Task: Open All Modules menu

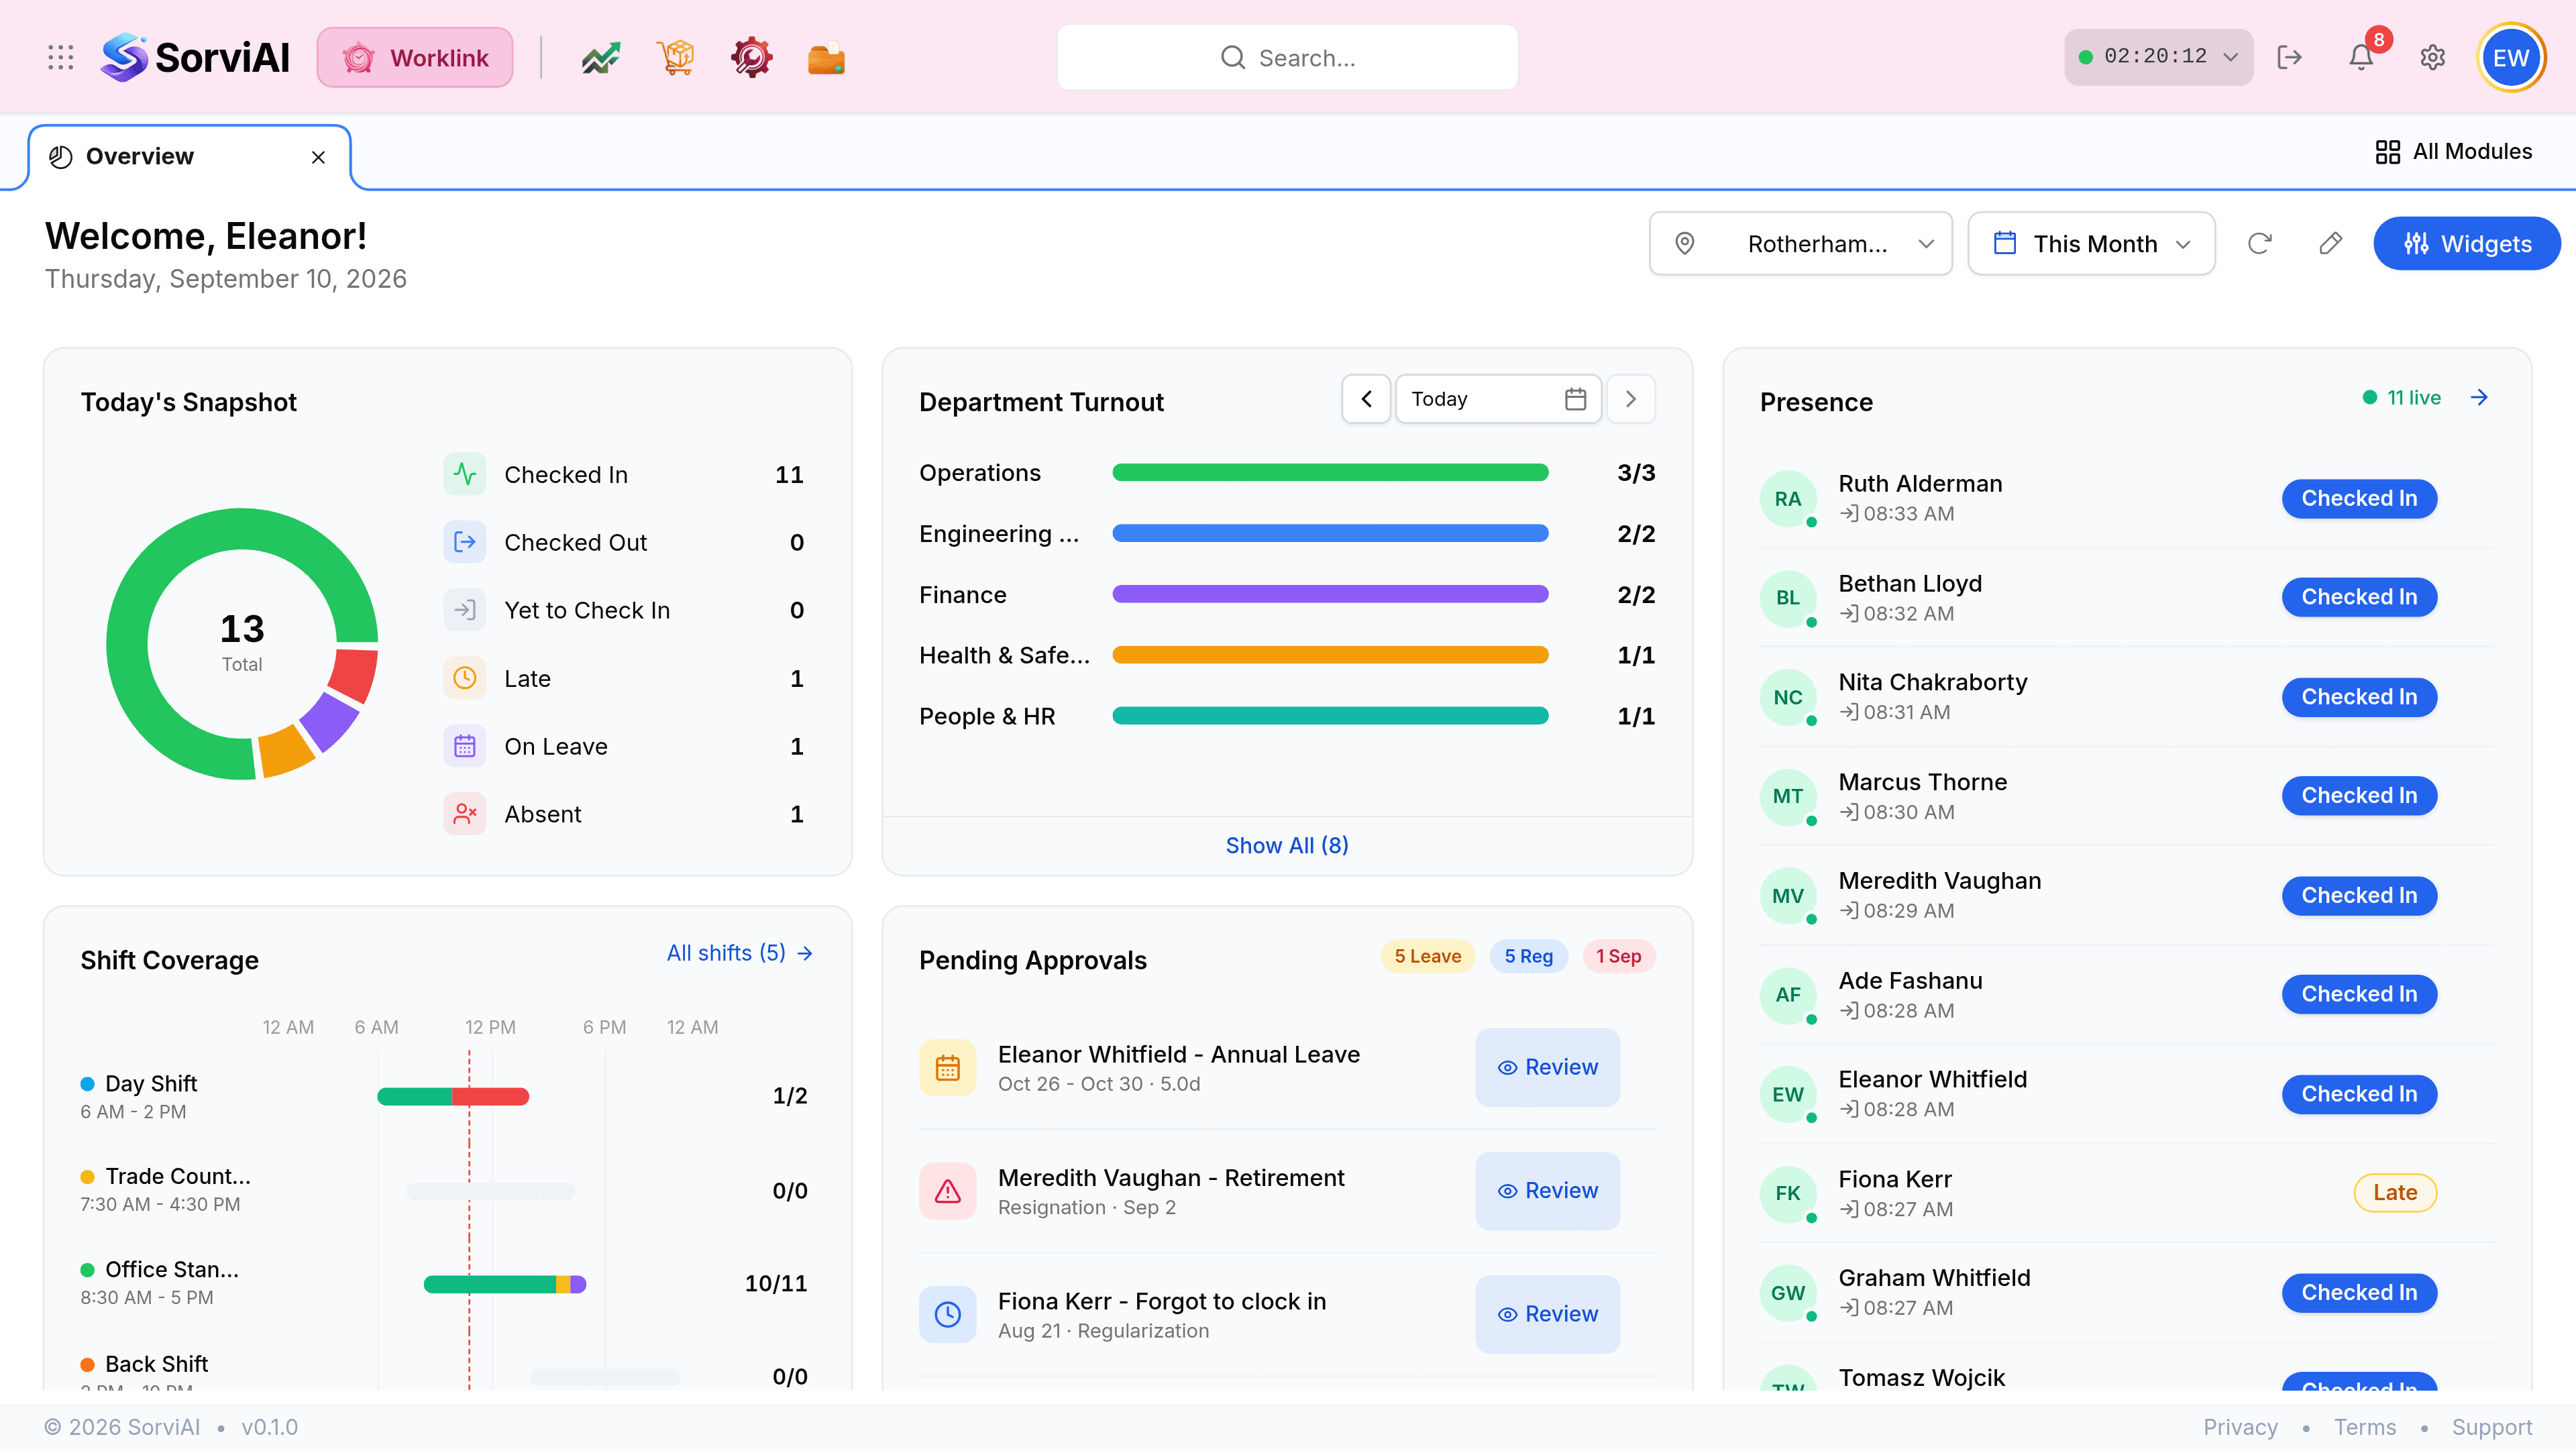Action: click(x=2454, y=151)
